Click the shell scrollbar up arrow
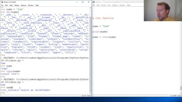 [x=90, y=8]
